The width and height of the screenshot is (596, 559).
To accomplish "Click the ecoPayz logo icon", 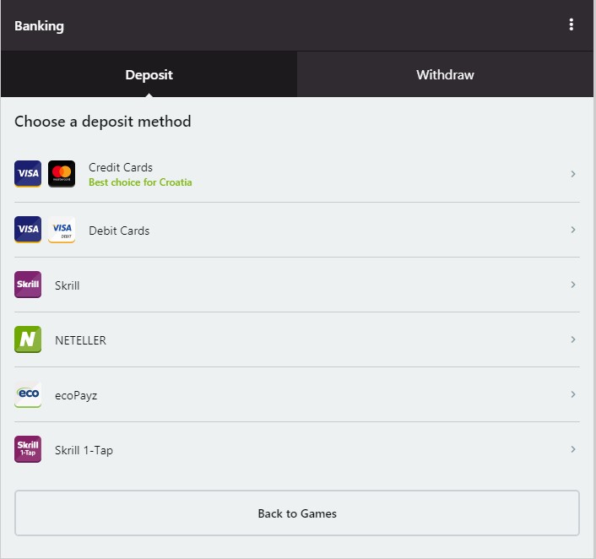I will click(x=28, y=394).
